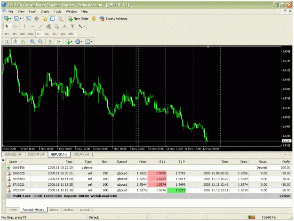Screen dimensions: 294x221
Task: Toggle the H1 timeframe button
Action: tap(39, 34)
